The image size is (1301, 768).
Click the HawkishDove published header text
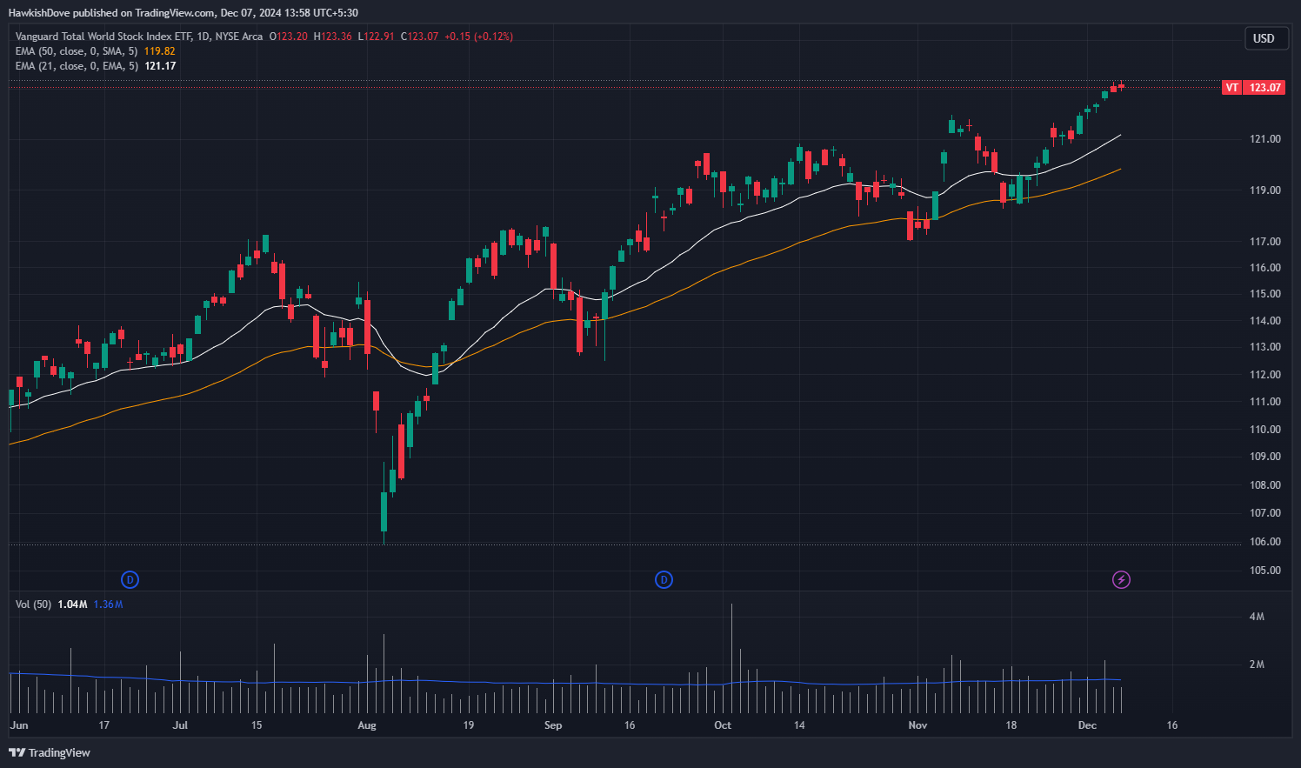[183, 13]
